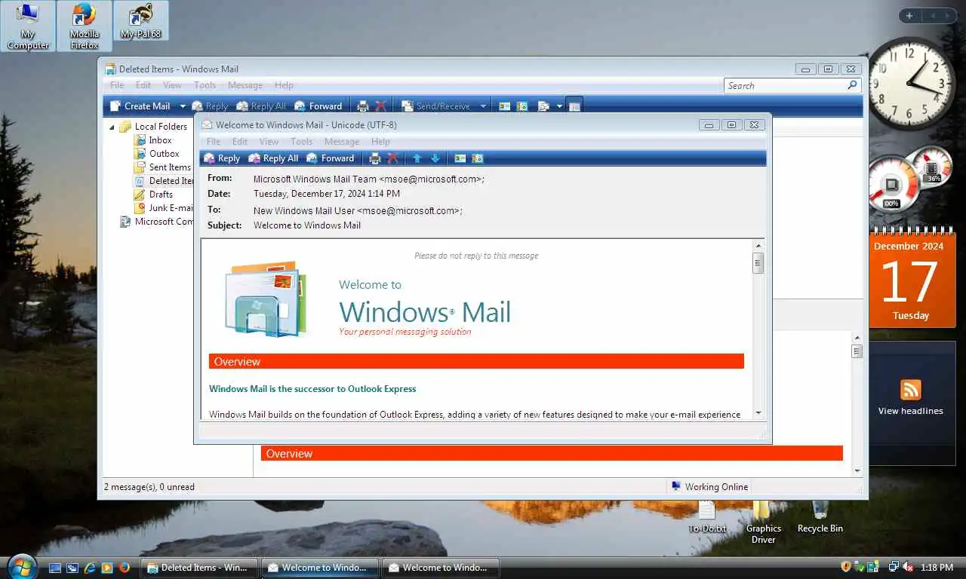Screen dimensions: 966x579
Task: Click red Delete icon in Deleted Items window toolbar
Action: pos(380,106)
